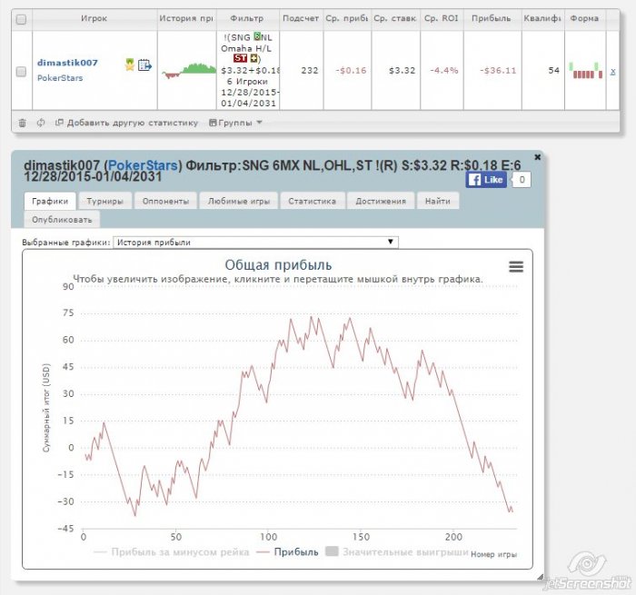Switch to the Оппоненты tab
This screenshot has width=636, height=595.
pyautogui.click(x=165, y=201)
